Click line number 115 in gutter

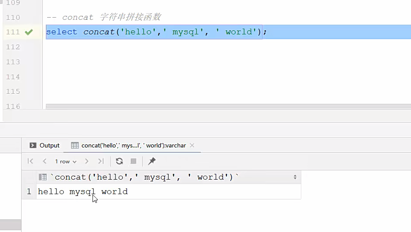(x=13, y=92)
